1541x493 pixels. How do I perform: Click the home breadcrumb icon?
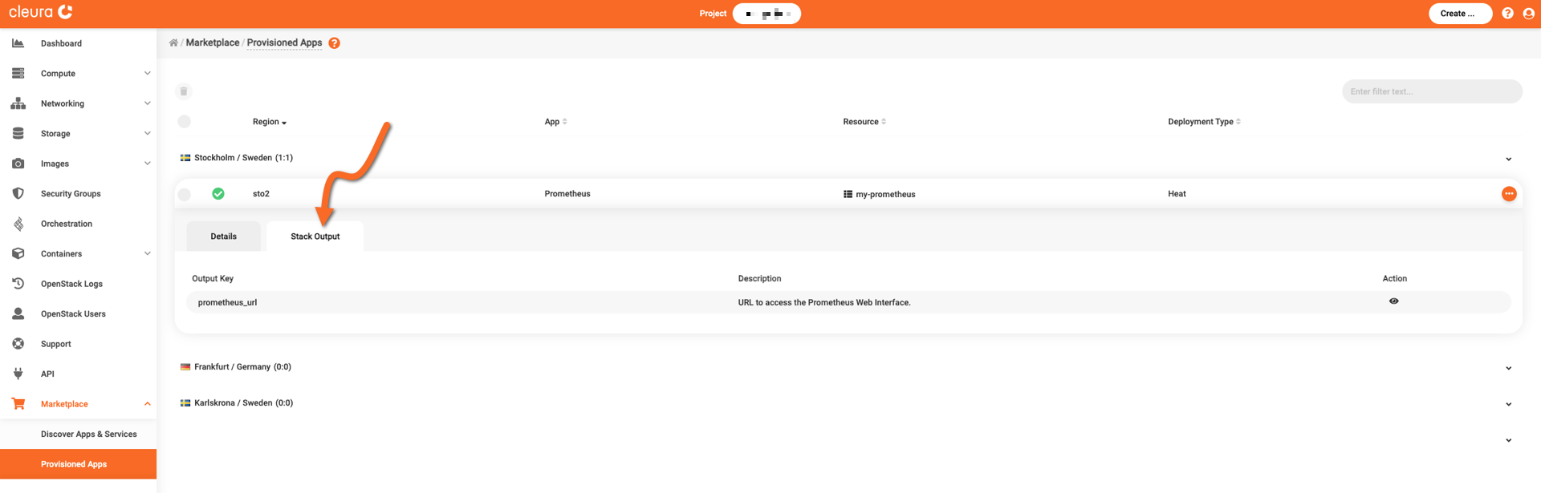tap(173, 43)
